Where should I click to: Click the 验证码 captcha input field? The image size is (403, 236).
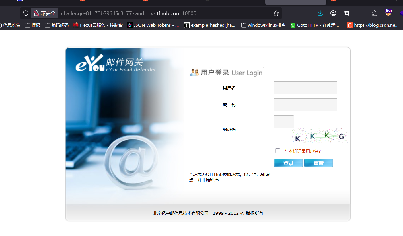point(284,122)
